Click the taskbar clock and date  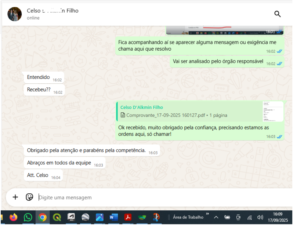click(278, 217)
